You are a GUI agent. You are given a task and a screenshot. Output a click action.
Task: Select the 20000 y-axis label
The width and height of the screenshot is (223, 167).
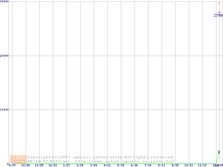[x=5, y=56]
